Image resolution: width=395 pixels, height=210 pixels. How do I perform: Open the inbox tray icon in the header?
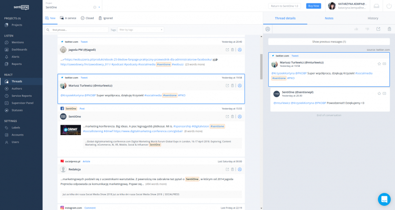tap(376, 6)
